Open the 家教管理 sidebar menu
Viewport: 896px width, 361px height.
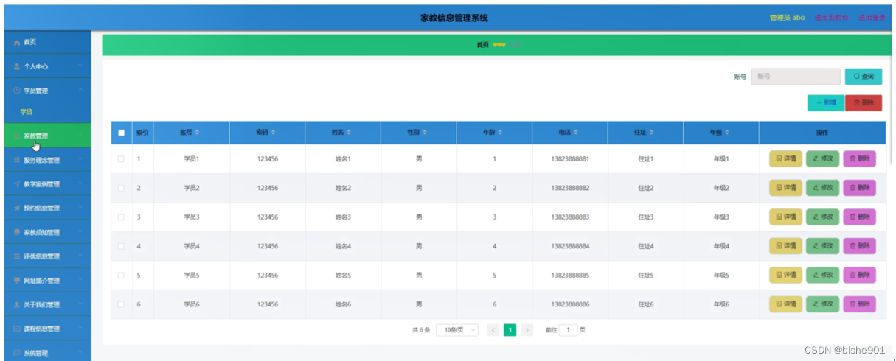[x=47, y=136]
